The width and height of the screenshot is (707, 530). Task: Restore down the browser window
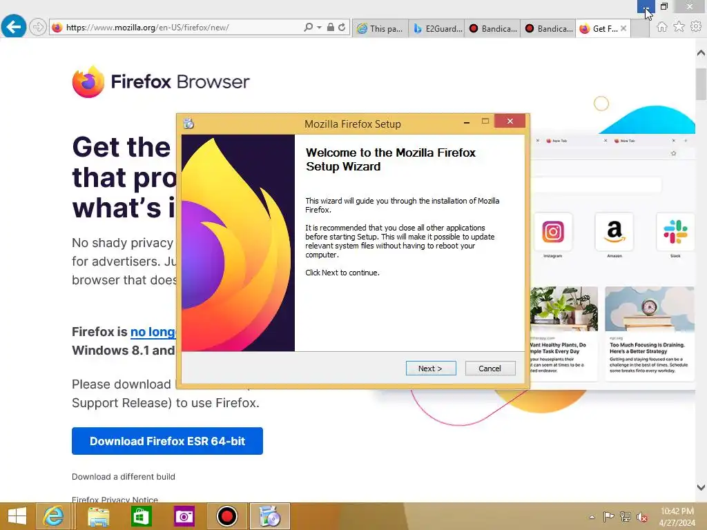tap(664, 6)
